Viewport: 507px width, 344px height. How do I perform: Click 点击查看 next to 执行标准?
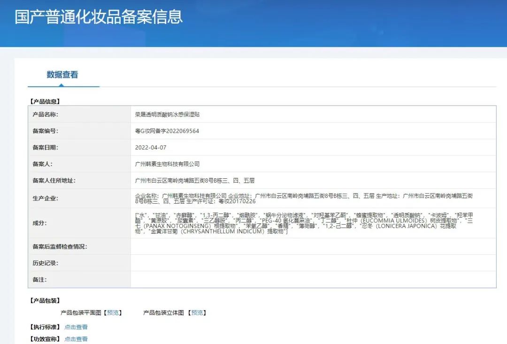76,327
